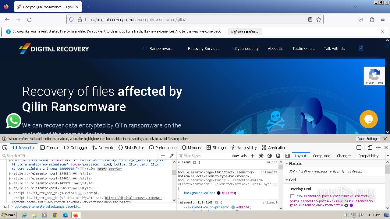
Task: Click the Open Settings button
Action: [x=368, y=139]
